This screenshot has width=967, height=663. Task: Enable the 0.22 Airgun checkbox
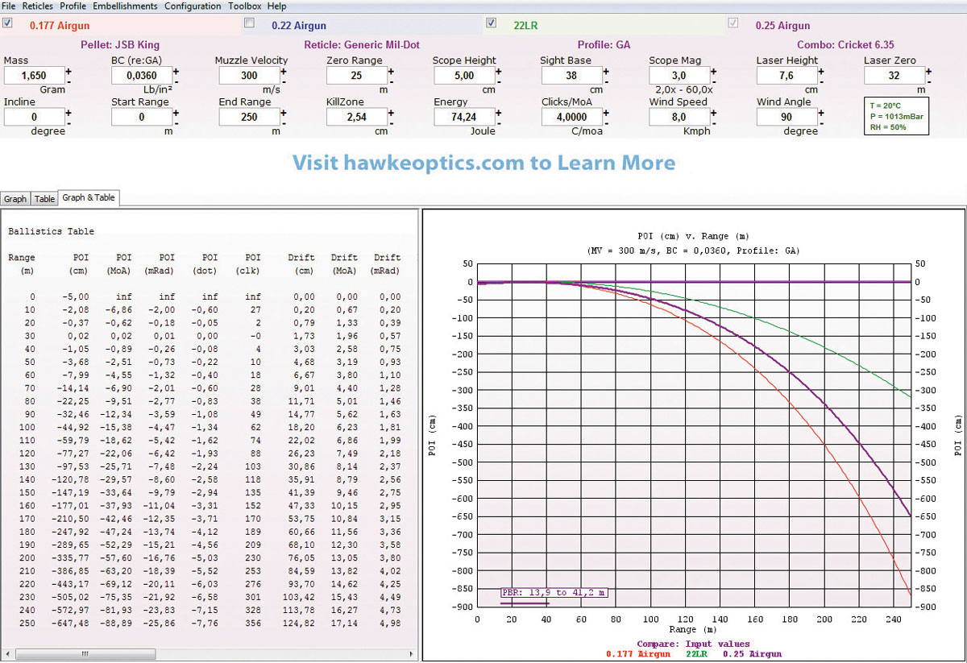(249, 23)
